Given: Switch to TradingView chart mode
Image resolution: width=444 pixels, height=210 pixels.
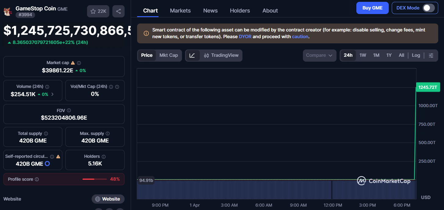Looking at the screenshot, I should (x=221, y=56).
